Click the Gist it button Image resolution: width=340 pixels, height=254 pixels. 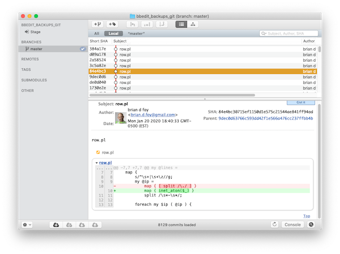pyautogui.click(x=301, y=103)
